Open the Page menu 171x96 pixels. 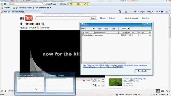[143, 11]
